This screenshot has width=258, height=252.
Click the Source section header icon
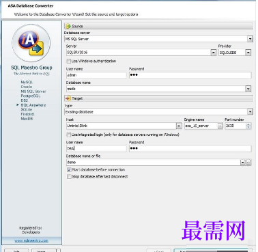coord(68,26)
